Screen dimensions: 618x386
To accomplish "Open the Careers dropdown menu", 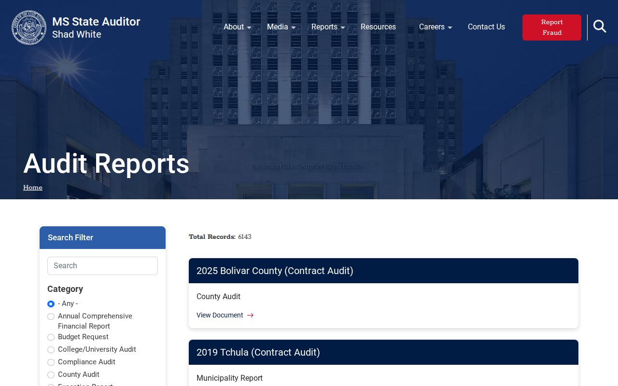I will point(435,27).
